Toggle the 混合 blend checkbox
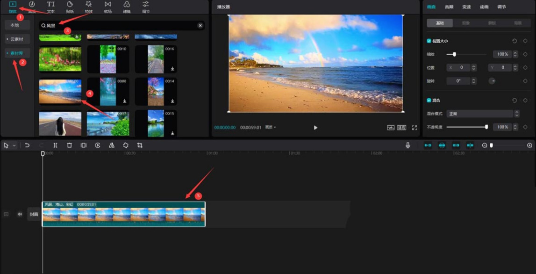 (x=429, y=101)
